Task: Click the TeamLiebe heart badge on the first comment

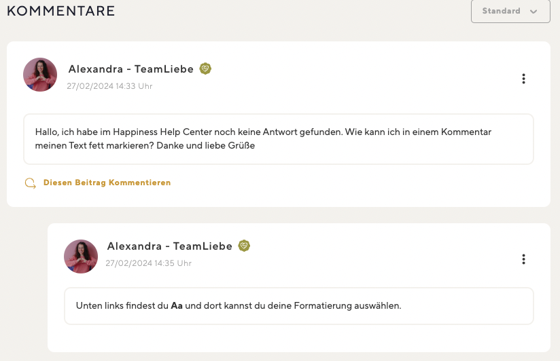Action: [x=205, y=69]
